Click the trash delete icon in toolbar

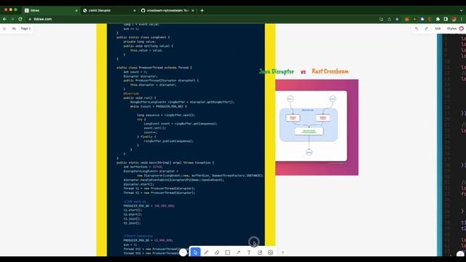[x=283, y=253]
